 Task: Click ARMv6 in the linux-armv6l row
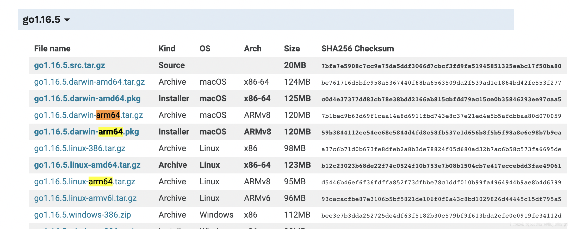(257, 198)
